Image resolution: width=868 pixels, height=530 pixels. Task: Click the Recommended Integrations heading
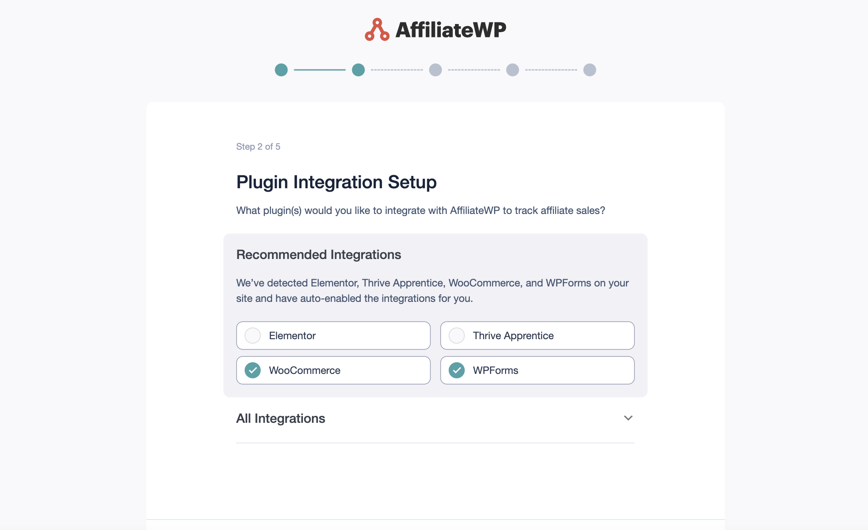click(x=319, y=255)
